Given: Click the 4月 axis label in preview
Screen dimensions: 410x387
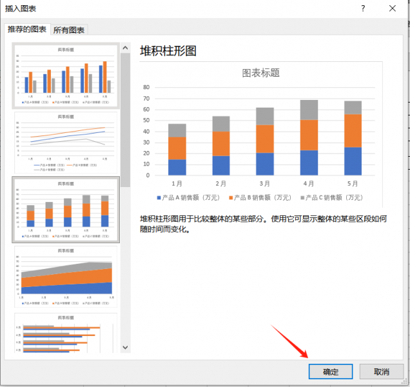Looking at the screenshot, I should [x=309, y=184].
